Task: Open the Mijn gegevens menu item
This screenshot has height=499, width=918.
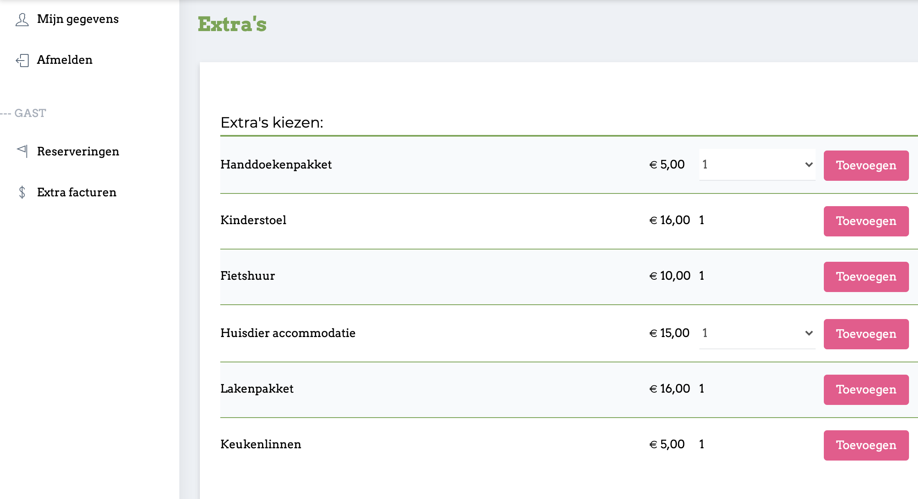Action: click(x=78, y=19)
